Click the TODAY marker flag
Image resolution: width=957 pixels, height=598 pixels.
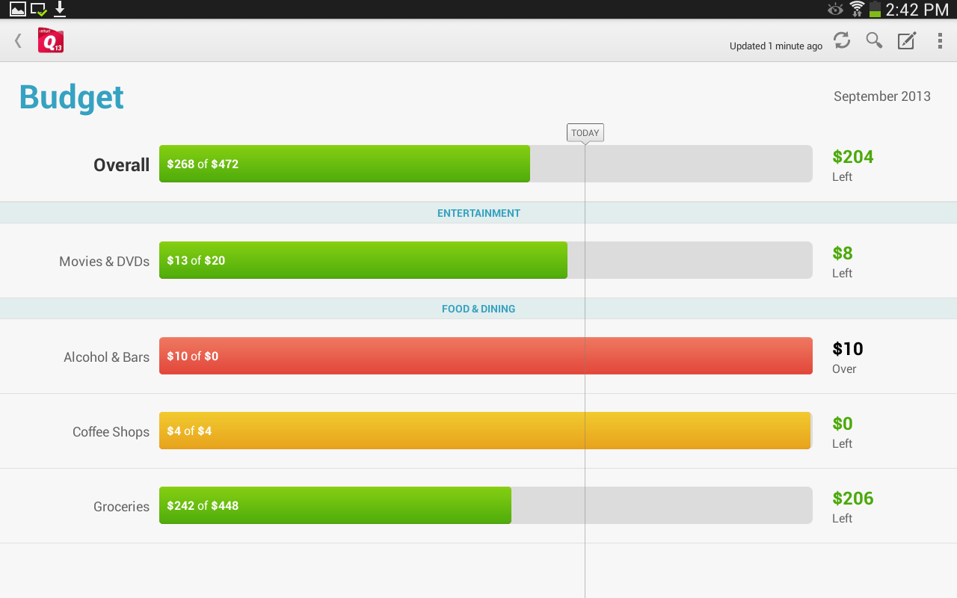585,132
